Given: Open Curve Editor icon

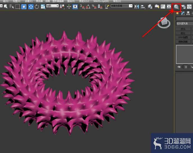Looking at the screenshot, I should click(x=163, y=6).
